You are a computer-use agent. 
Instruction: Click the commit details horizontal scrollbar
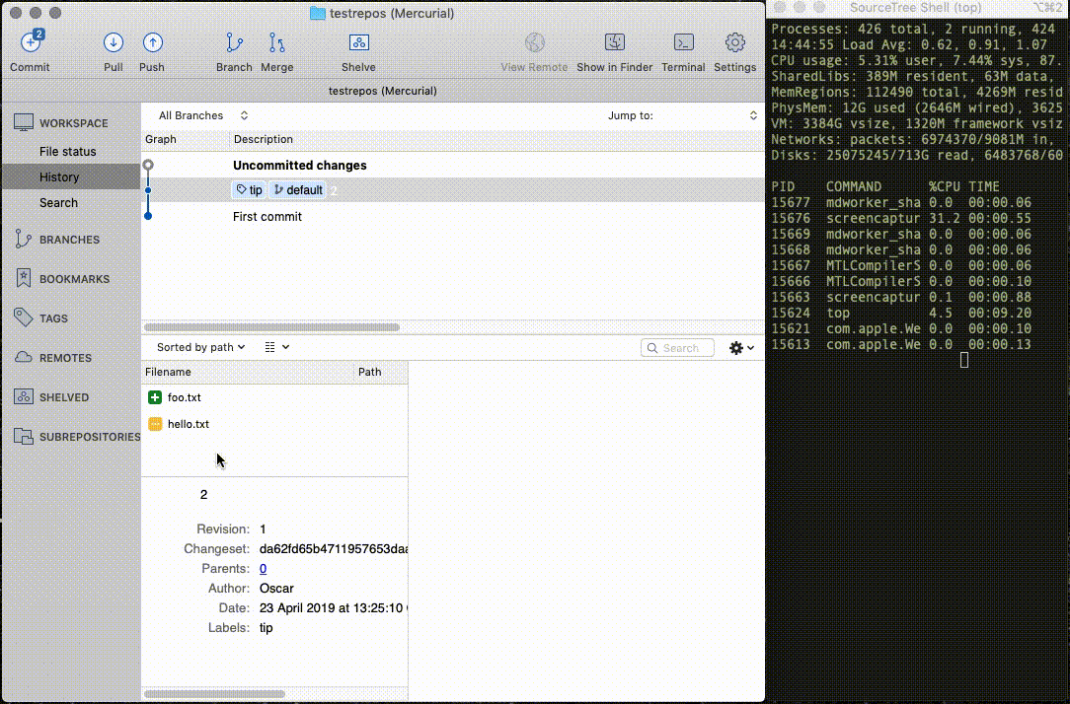[214, 694]
